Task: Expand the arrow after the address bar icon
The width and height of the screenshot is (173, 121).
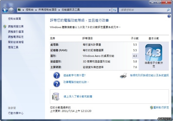Action: pos(23,10)
